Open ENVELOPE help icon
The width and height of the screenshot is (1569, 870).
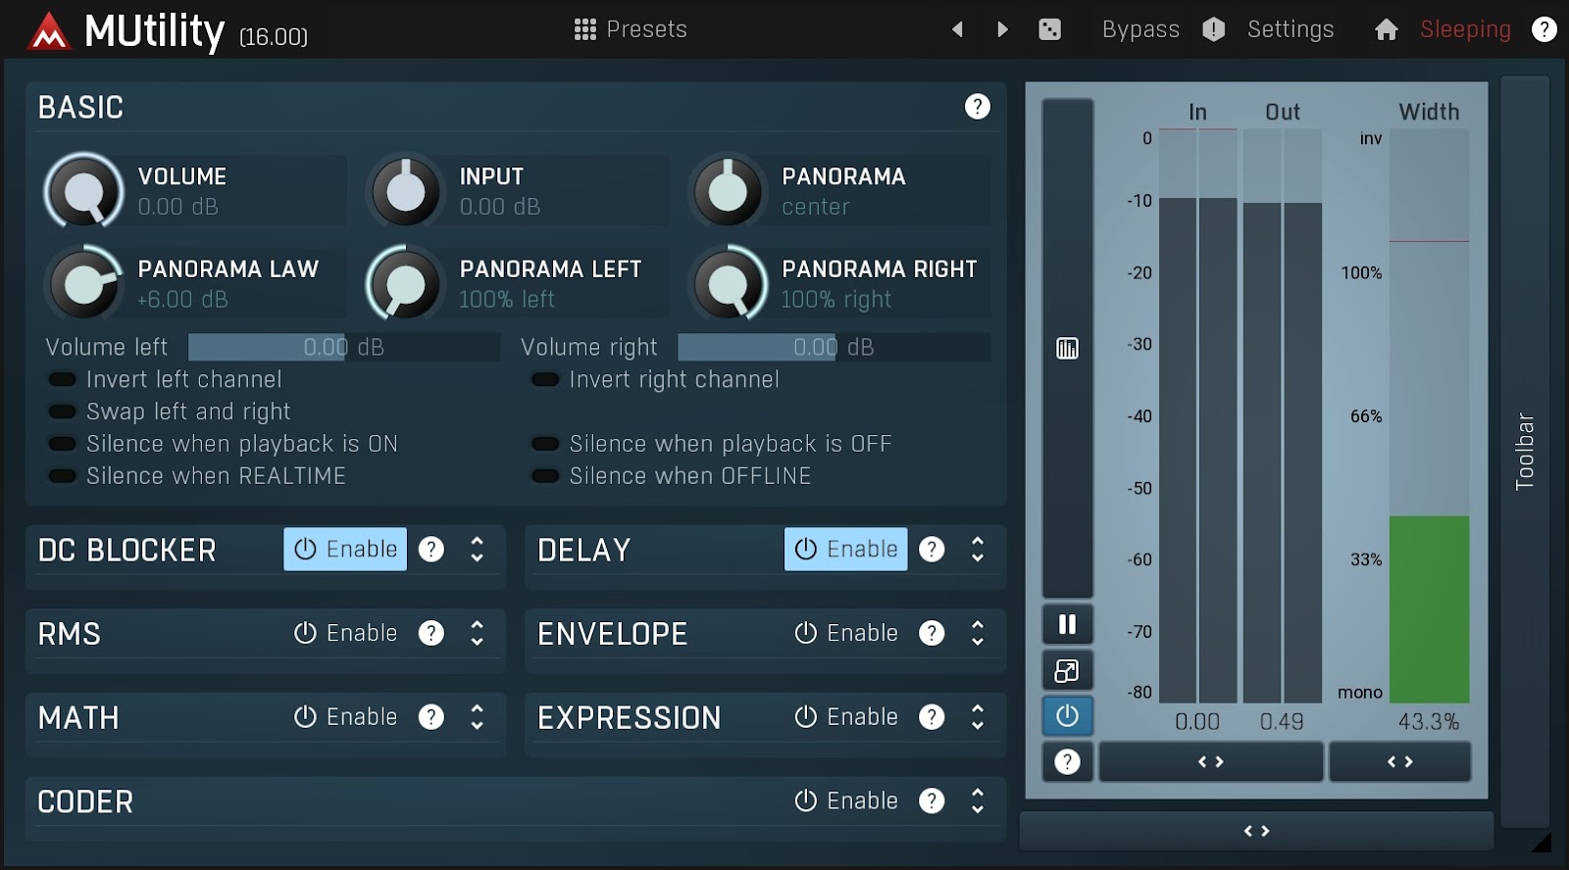(932, 633)
